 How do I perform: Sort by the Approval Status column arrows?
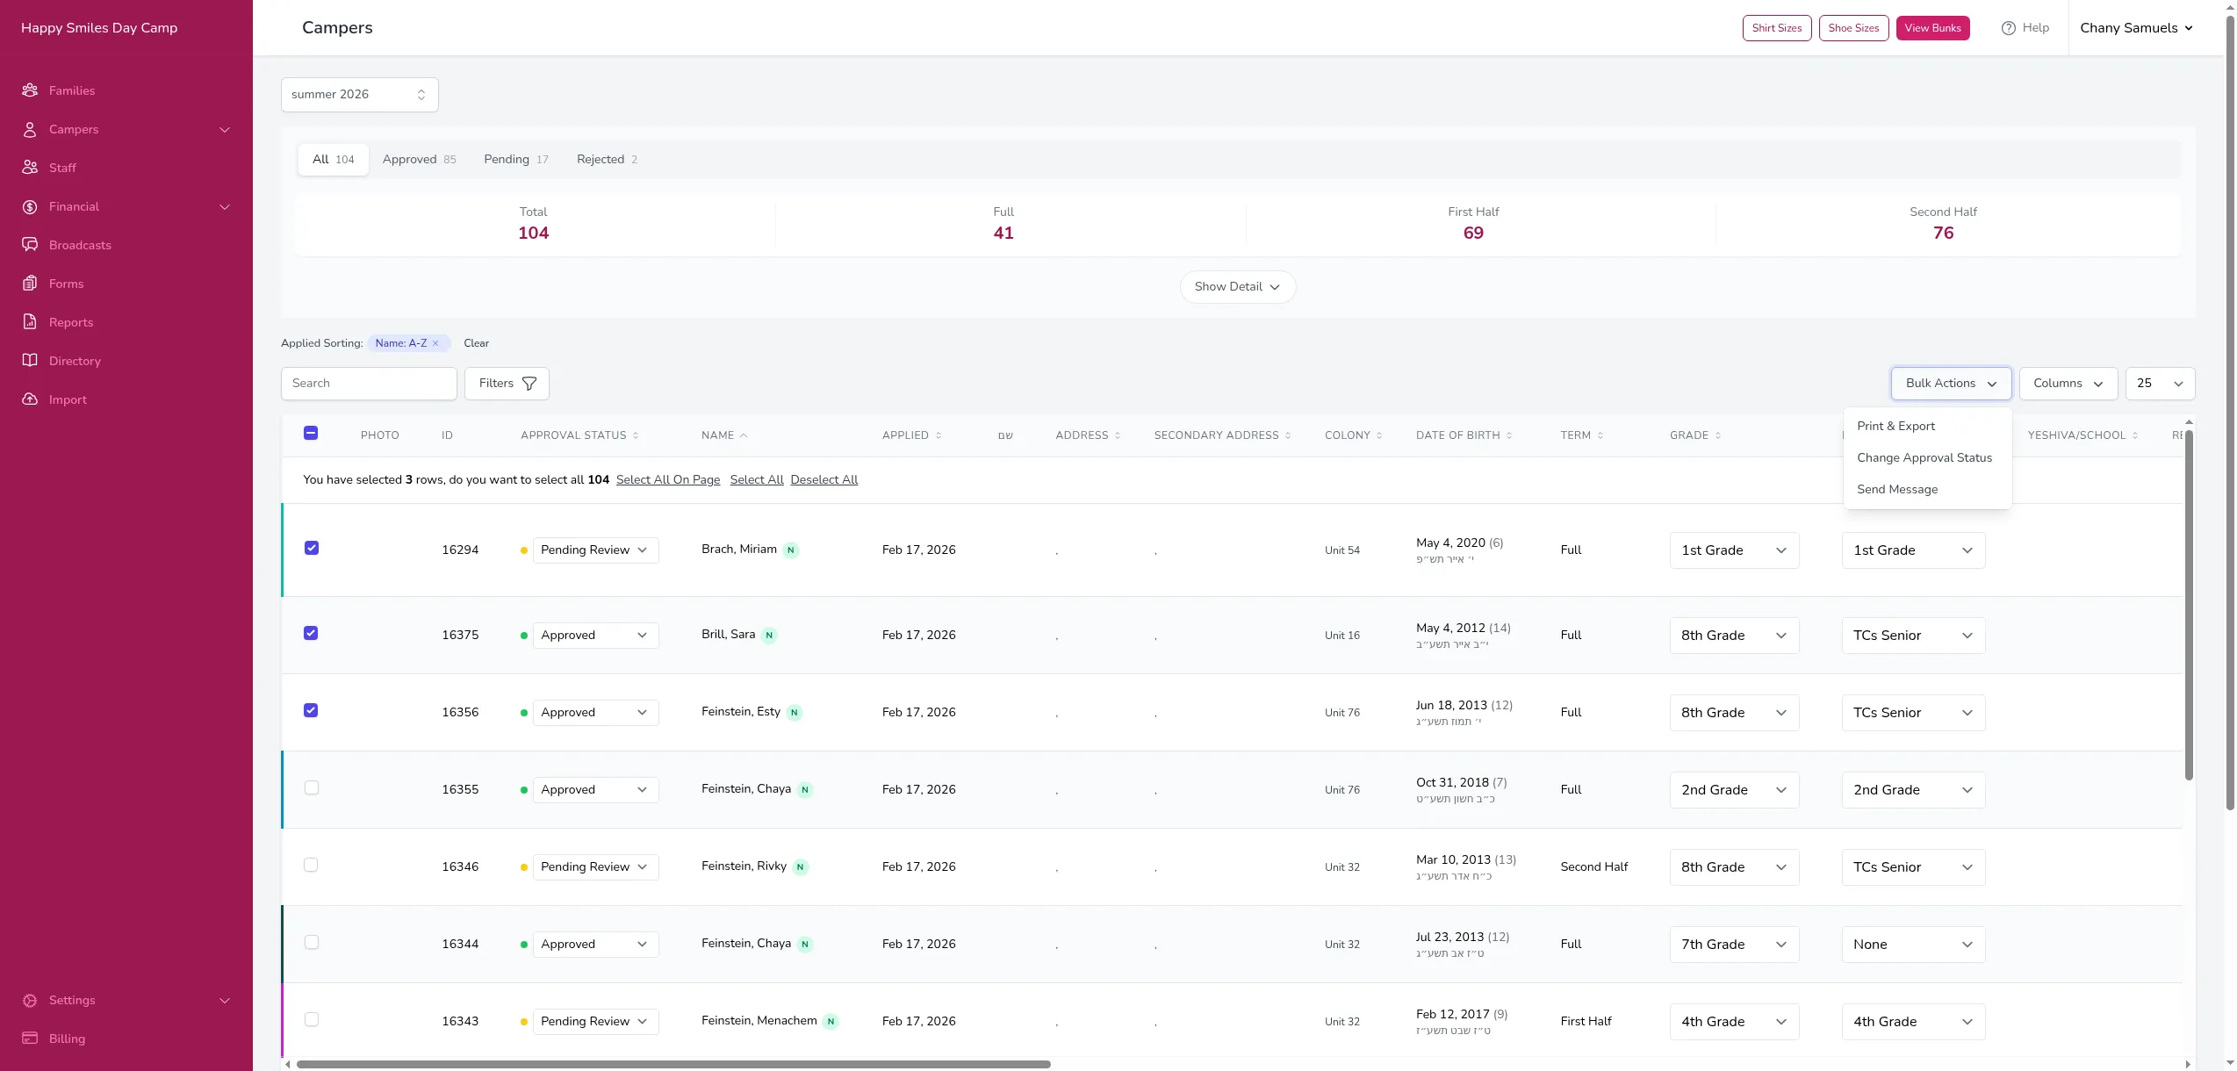[x=636, y=435]
